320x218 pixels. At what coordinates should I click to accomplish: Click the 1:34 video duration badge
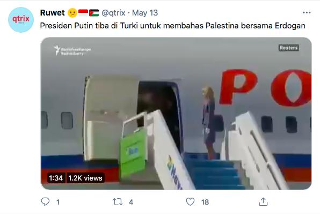56,178
